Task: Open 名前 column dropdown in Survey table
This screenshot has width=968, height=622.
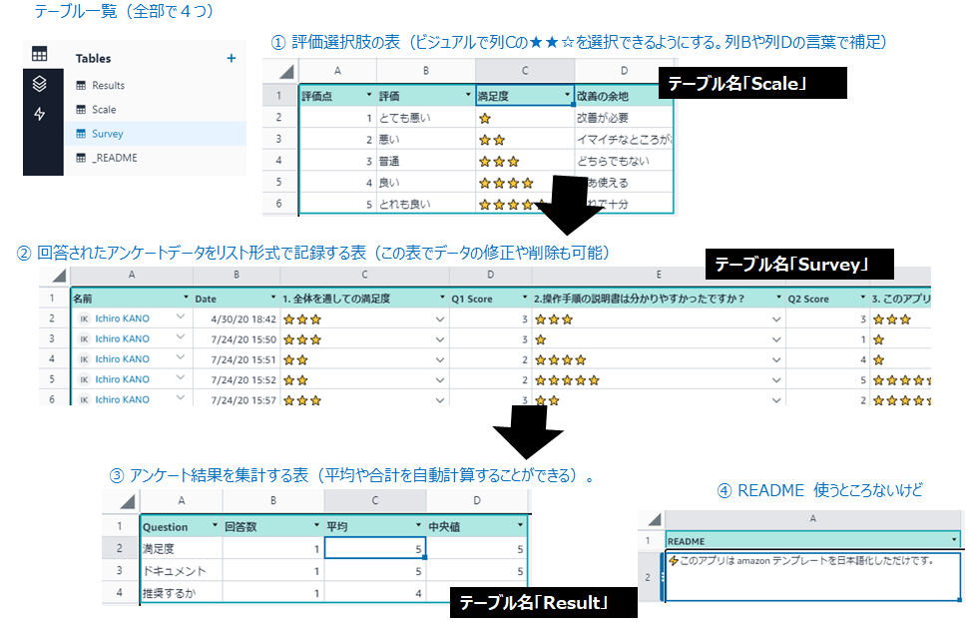Action: pyautogui.click(x=186, y=298)
